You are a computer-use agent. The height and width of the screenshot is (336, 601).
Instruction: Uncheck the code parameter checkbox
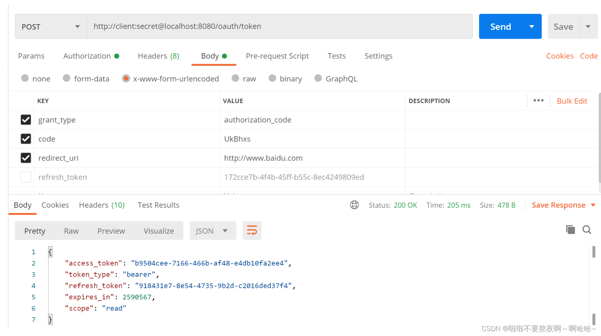pos(26,139)
